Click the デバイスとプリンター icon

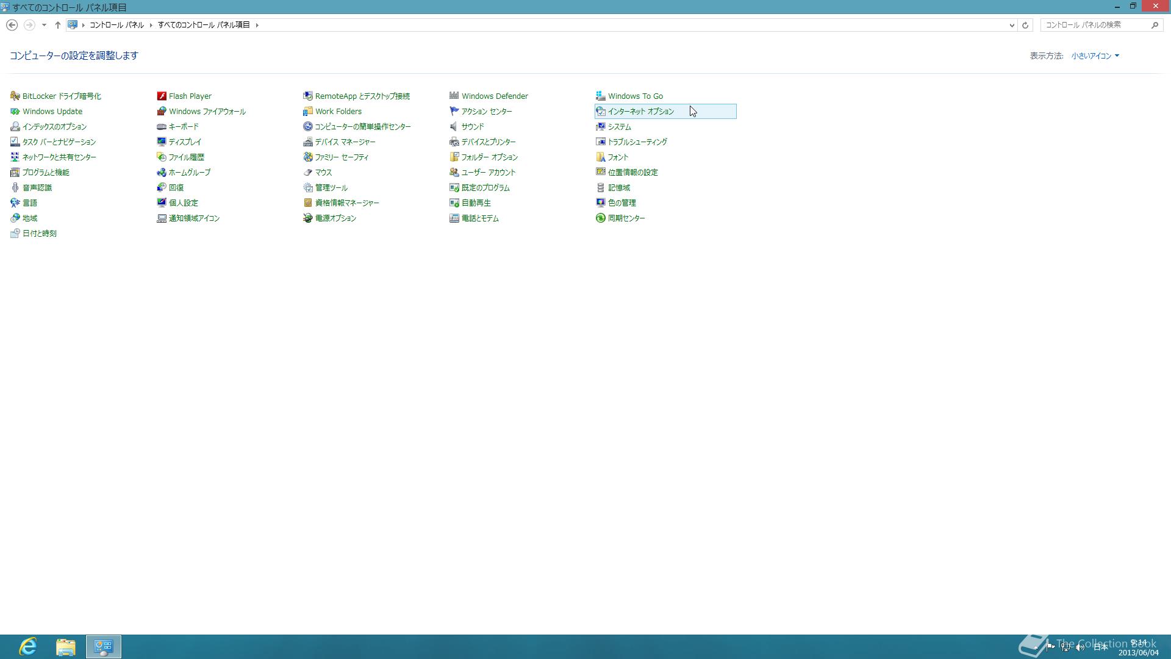[454, 142]
